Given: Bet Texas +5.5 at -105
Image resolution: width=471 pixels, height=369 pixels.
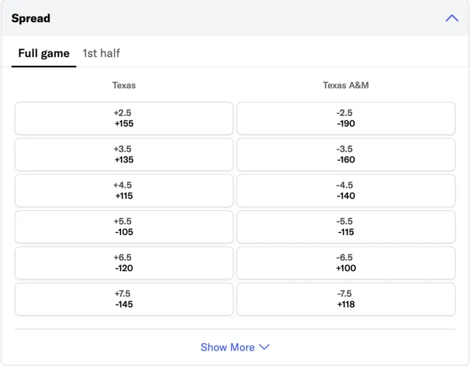Looking at the screenshot, I should (x=124, y=227).
